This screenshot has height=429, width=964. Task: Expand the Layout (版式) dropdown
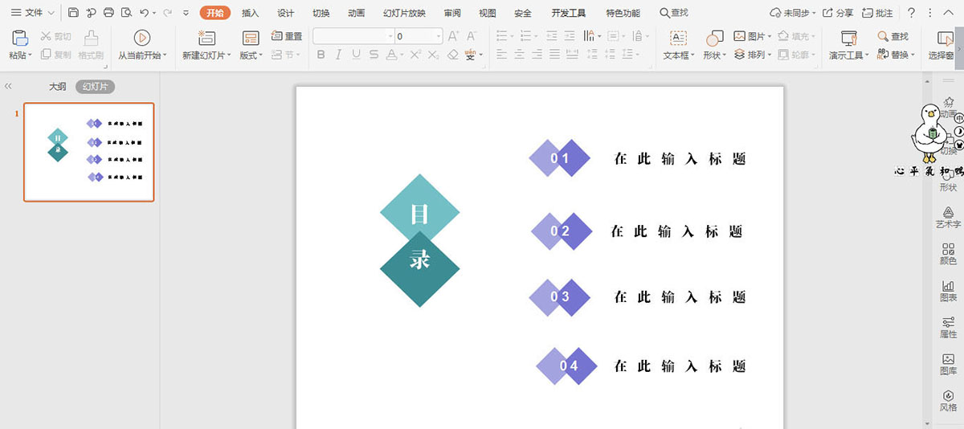click(x=259, y=55)
